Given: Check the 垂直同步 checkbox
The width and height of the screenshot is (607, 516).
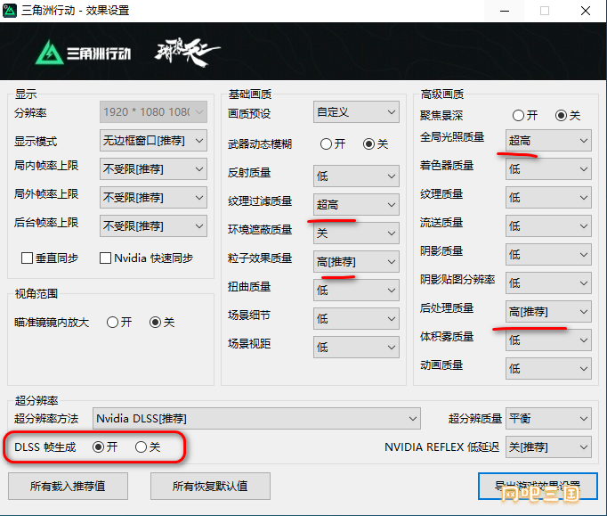Looking at the screenshot, I should [27, 258].
